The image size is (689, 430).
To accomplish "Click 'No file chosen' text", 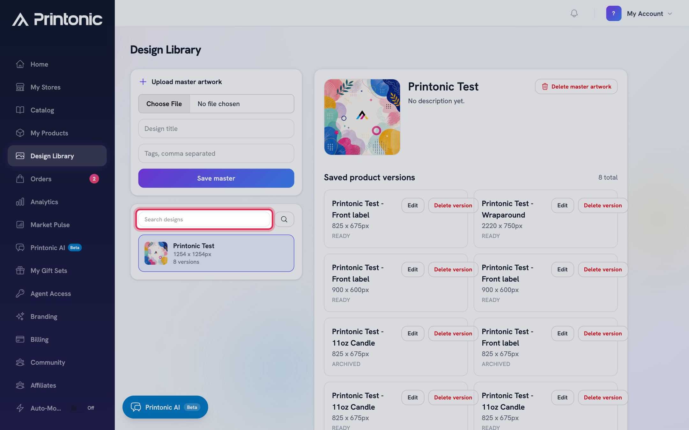I will tap(219, 104).
